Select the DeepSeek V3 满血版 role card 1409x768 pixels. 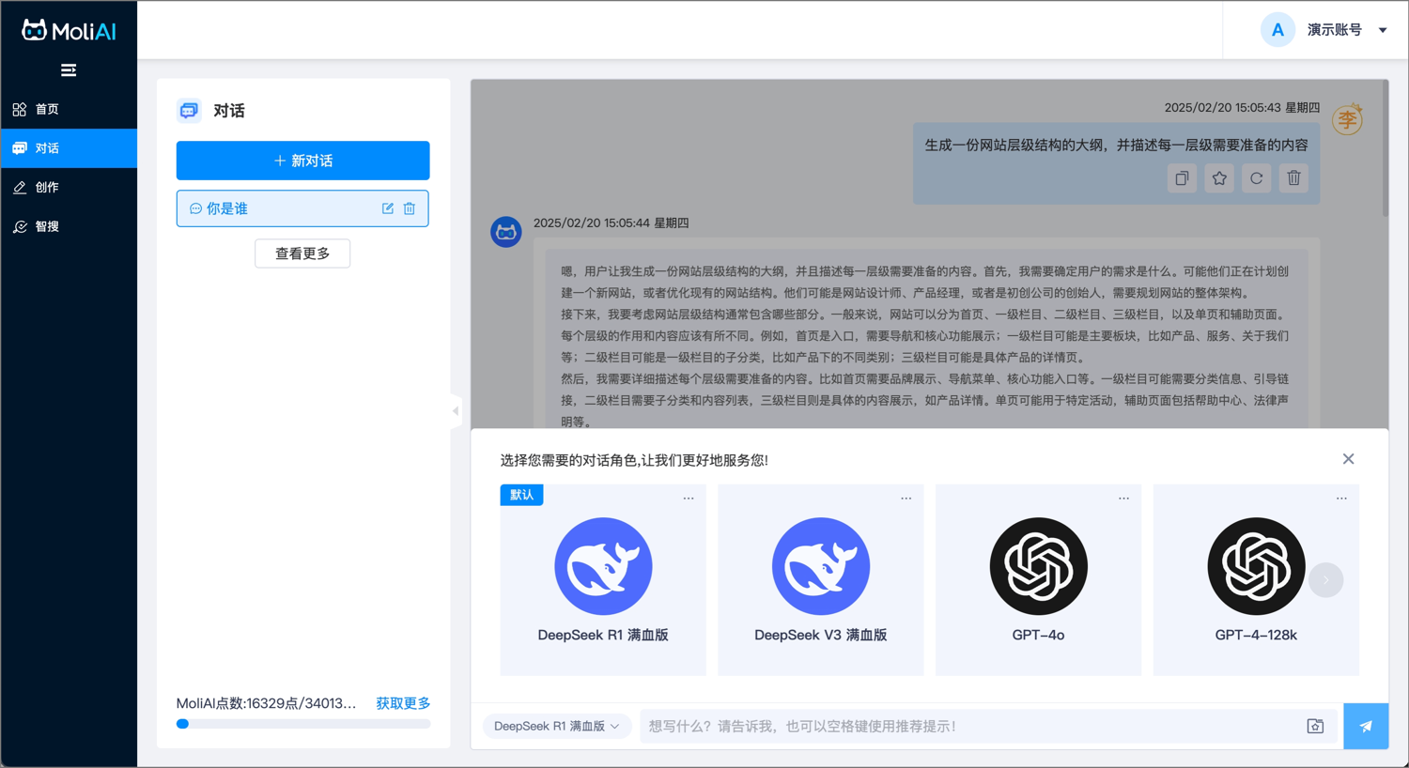click(820, 579)
